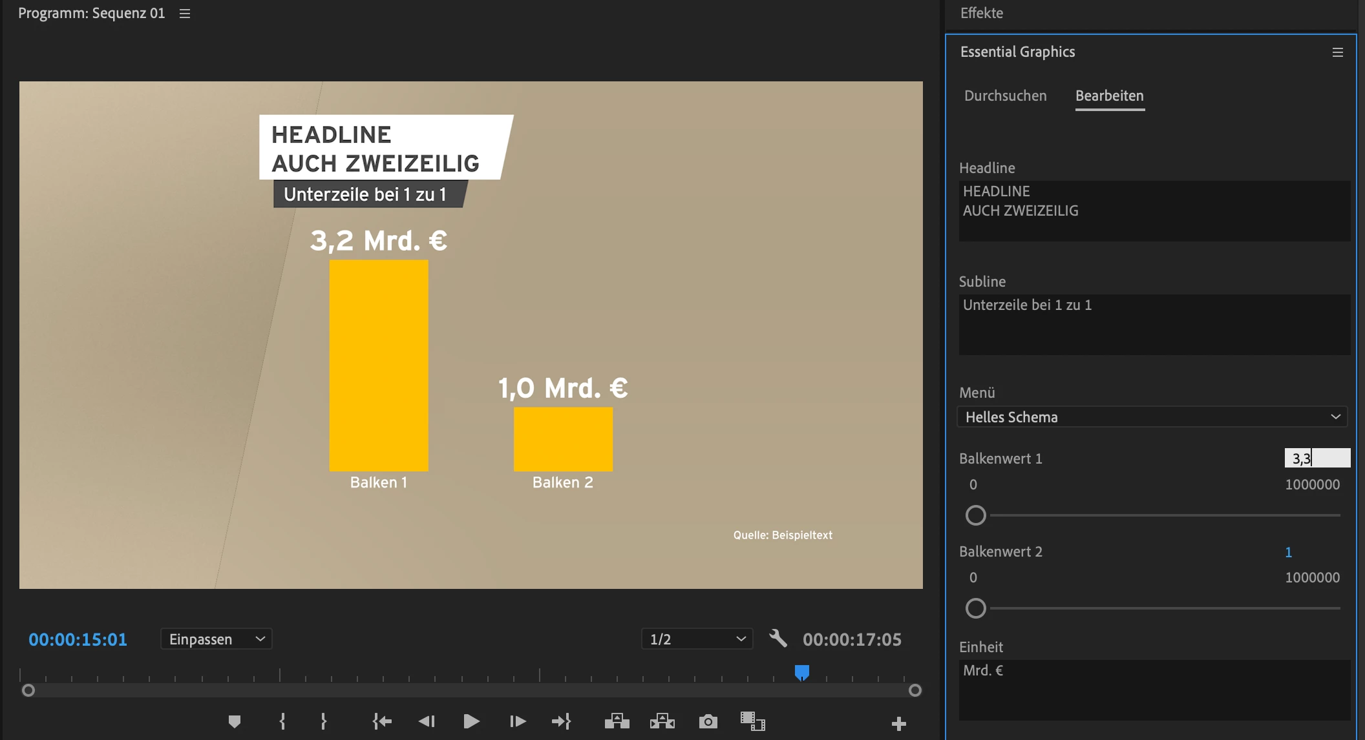Click the Mark Out bracket icon
Image resolution: width=1365 pixels, height=740 pixels.
point(324,721)
